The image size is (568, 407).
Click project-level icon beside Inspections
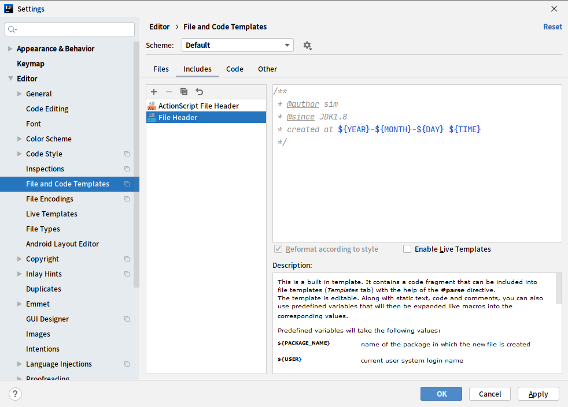(127, 169)
